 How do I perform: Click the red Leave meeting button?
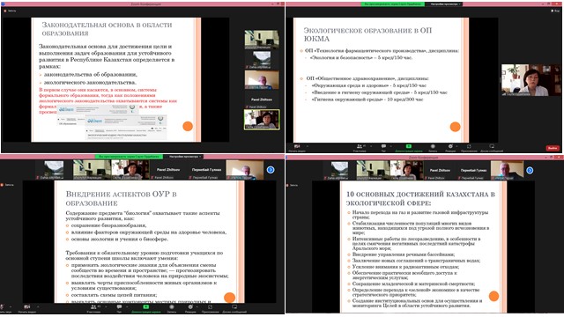click(553, 148)
